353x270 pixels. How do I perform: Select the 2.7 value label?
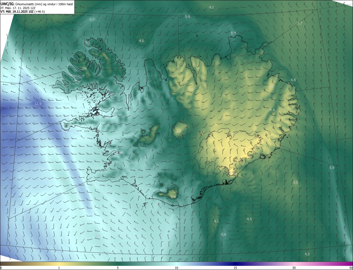pos(173,197)
